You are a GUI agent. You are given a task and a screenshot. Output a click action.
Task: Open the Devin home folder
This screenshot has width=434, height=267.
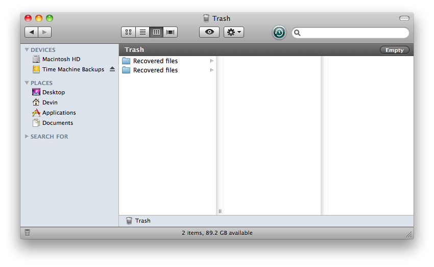(50, 102)
